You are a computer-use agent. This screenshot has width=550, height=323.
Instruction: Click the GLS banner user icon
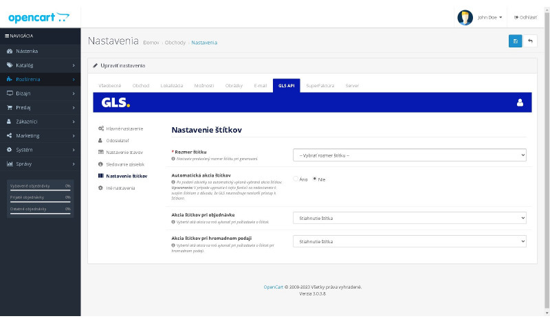click(x=520, y=102)
